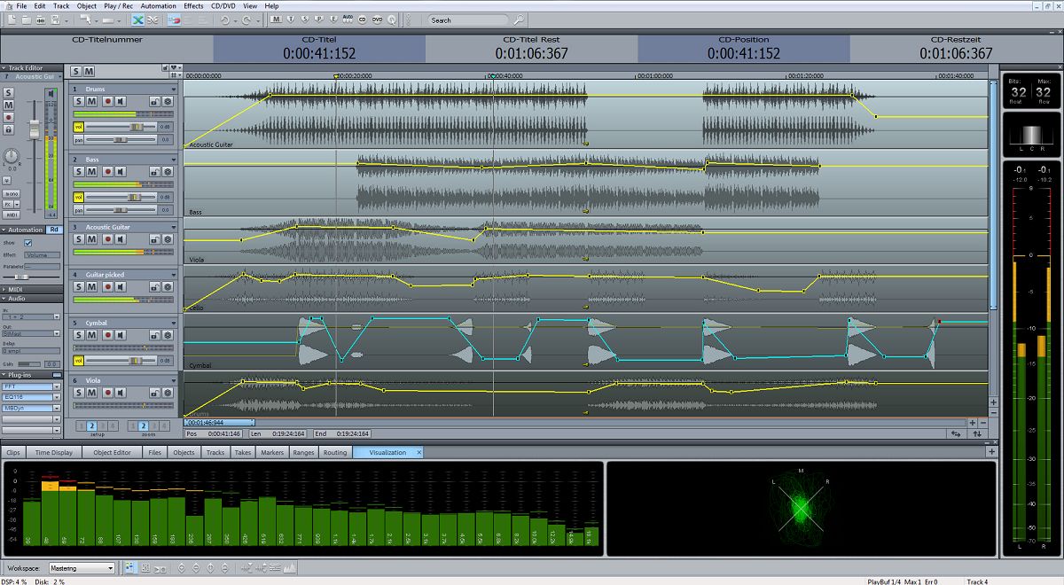Click the Redo arrow icon
1064x585 pixels.
[246, 19]
